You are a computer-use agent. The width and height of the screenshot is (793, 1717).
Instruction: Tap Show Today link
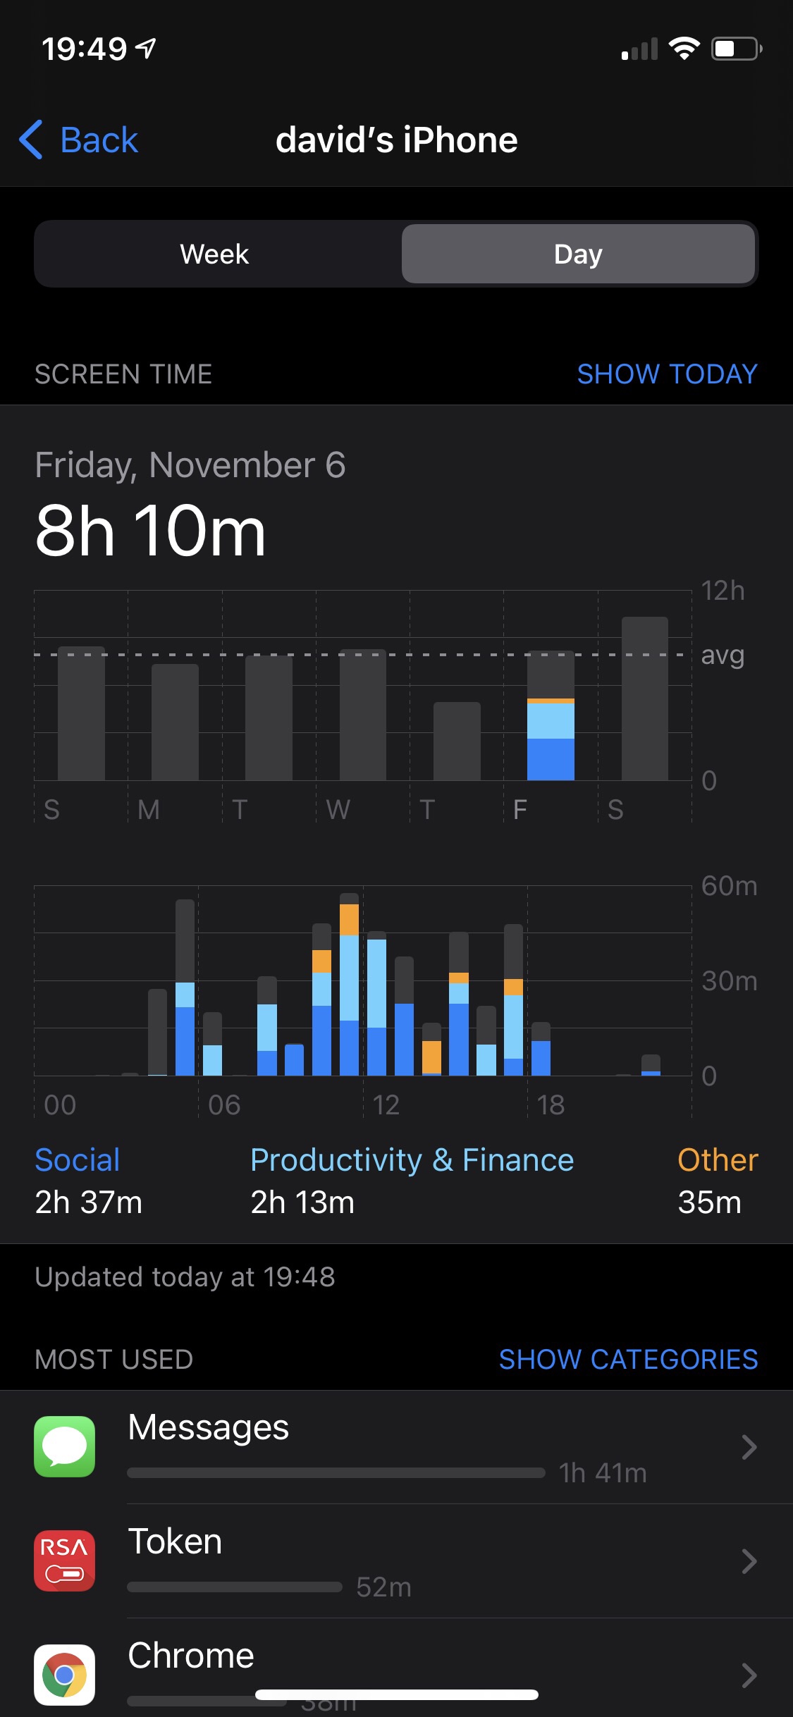[667, 374]
